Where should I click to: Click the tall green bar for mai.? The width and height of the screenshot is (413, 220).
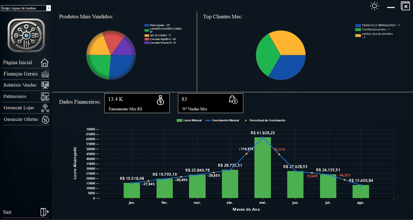pyautogui.click(x=263, y=167)
